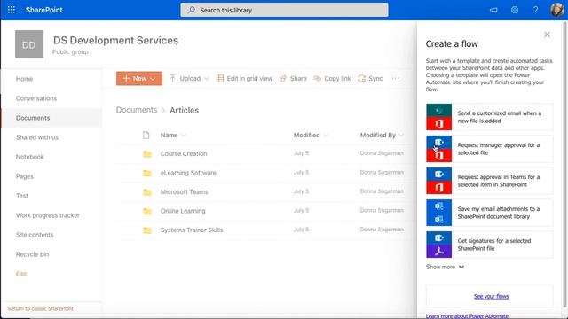
Task: Click the Edit navigation link
Action: (21, 274)
